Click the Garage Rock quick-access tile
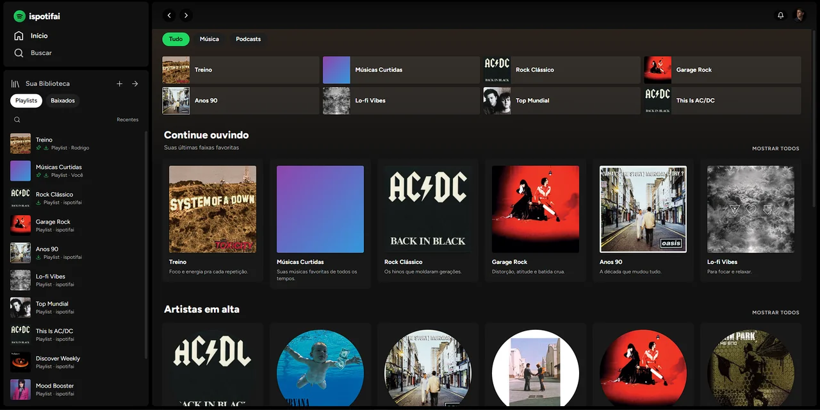Screen dimensions: 820x410 [x=723, y=70]
